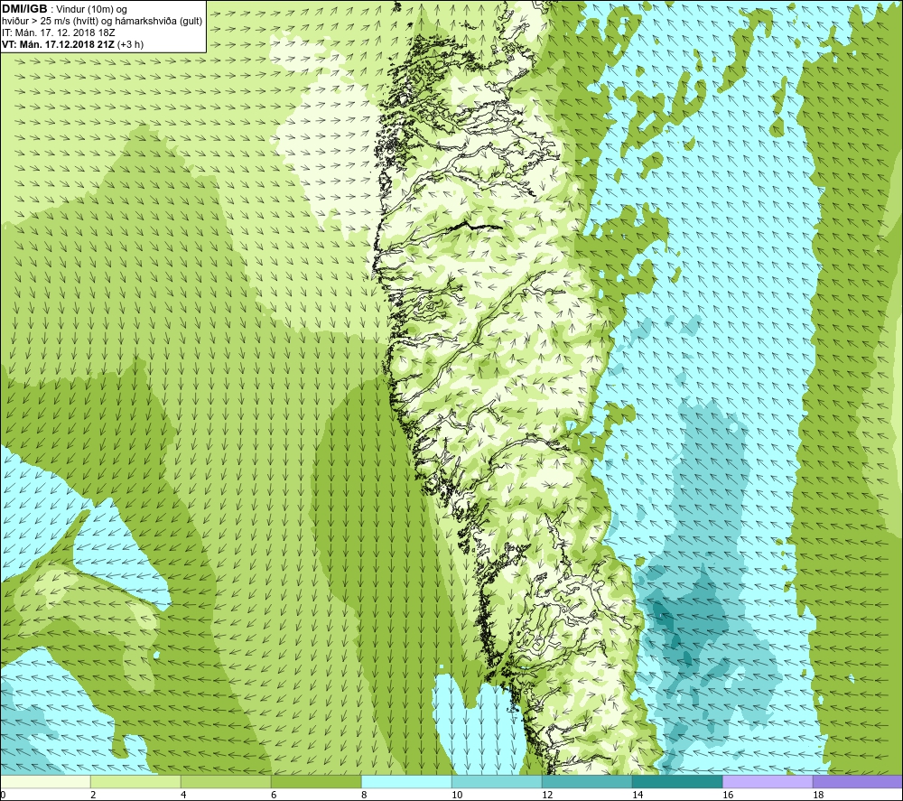Click the light purple 16–18 m/s legend swatch
The image size is (903, 801).
coord(768,782)
